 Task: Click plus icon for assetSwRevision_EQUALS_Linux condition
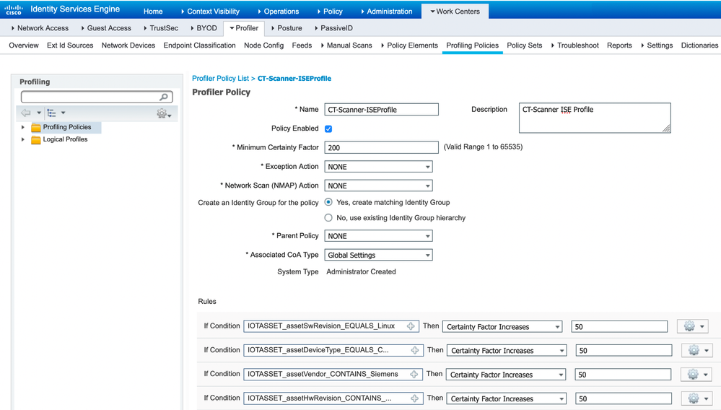pos(411,326)
